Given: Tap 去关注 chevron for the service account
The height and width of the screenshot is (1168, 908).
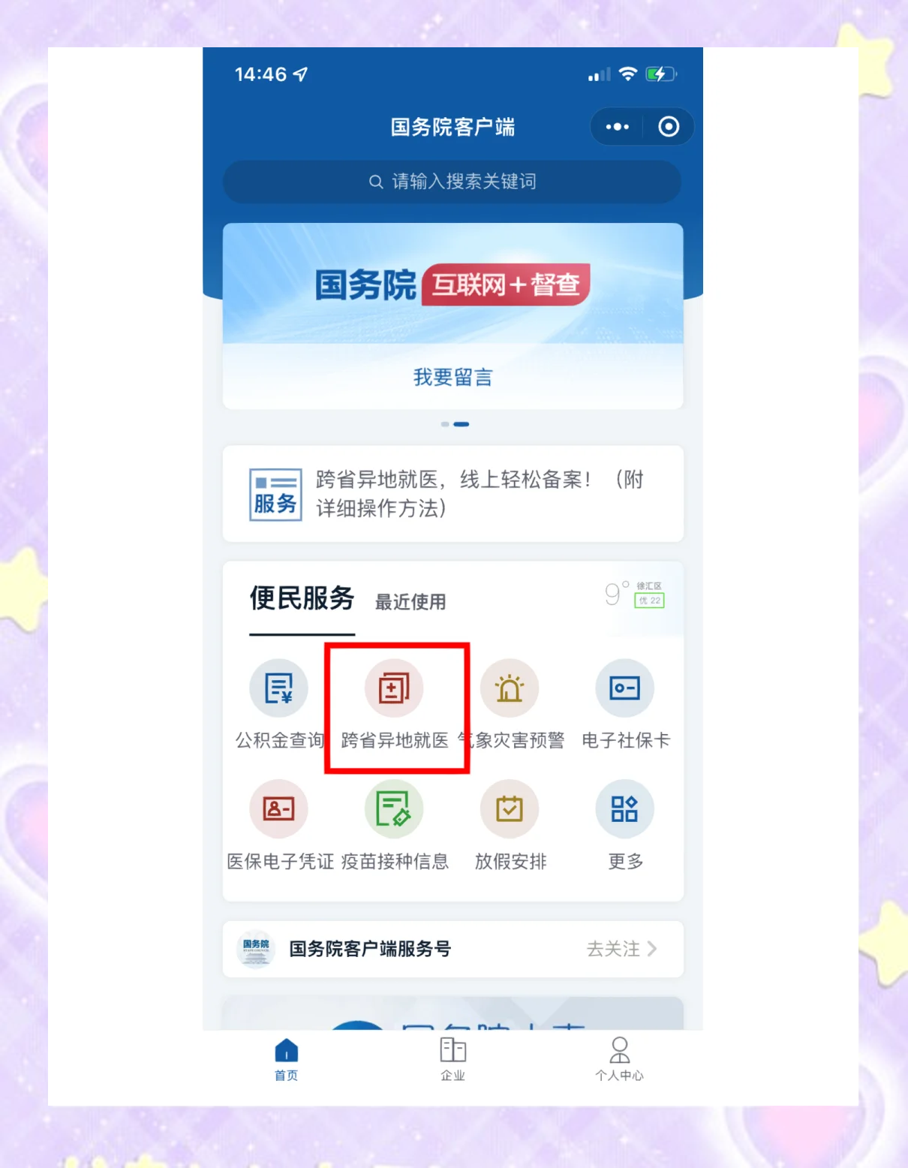Looking at the screenshot, I should pyautogui.click(x=622, y=949).
